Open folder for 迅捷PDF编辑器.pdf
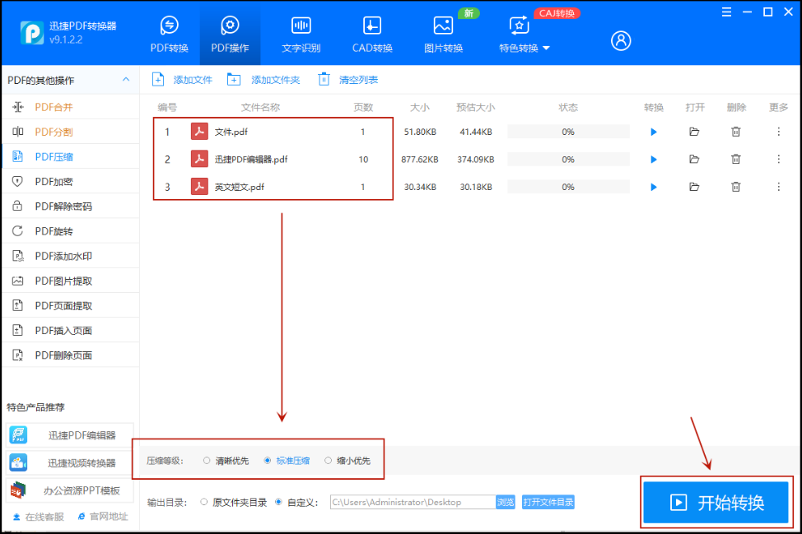 (x=694, y=160)
